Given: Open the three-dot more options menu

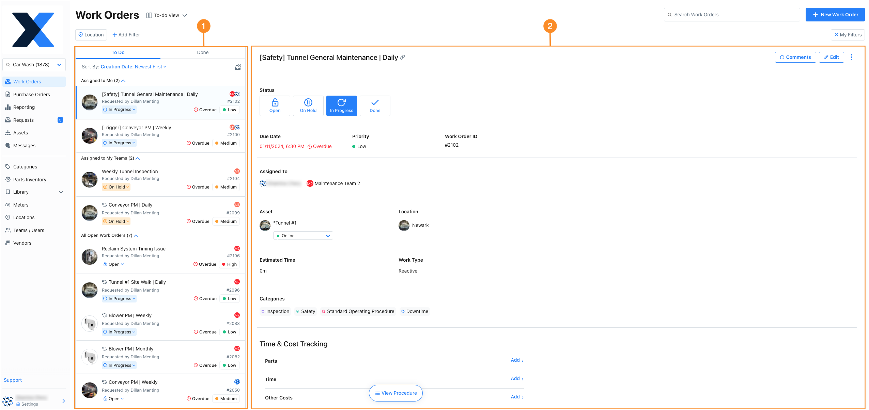Looking at the screenshot, I should (x=852, y=57).
